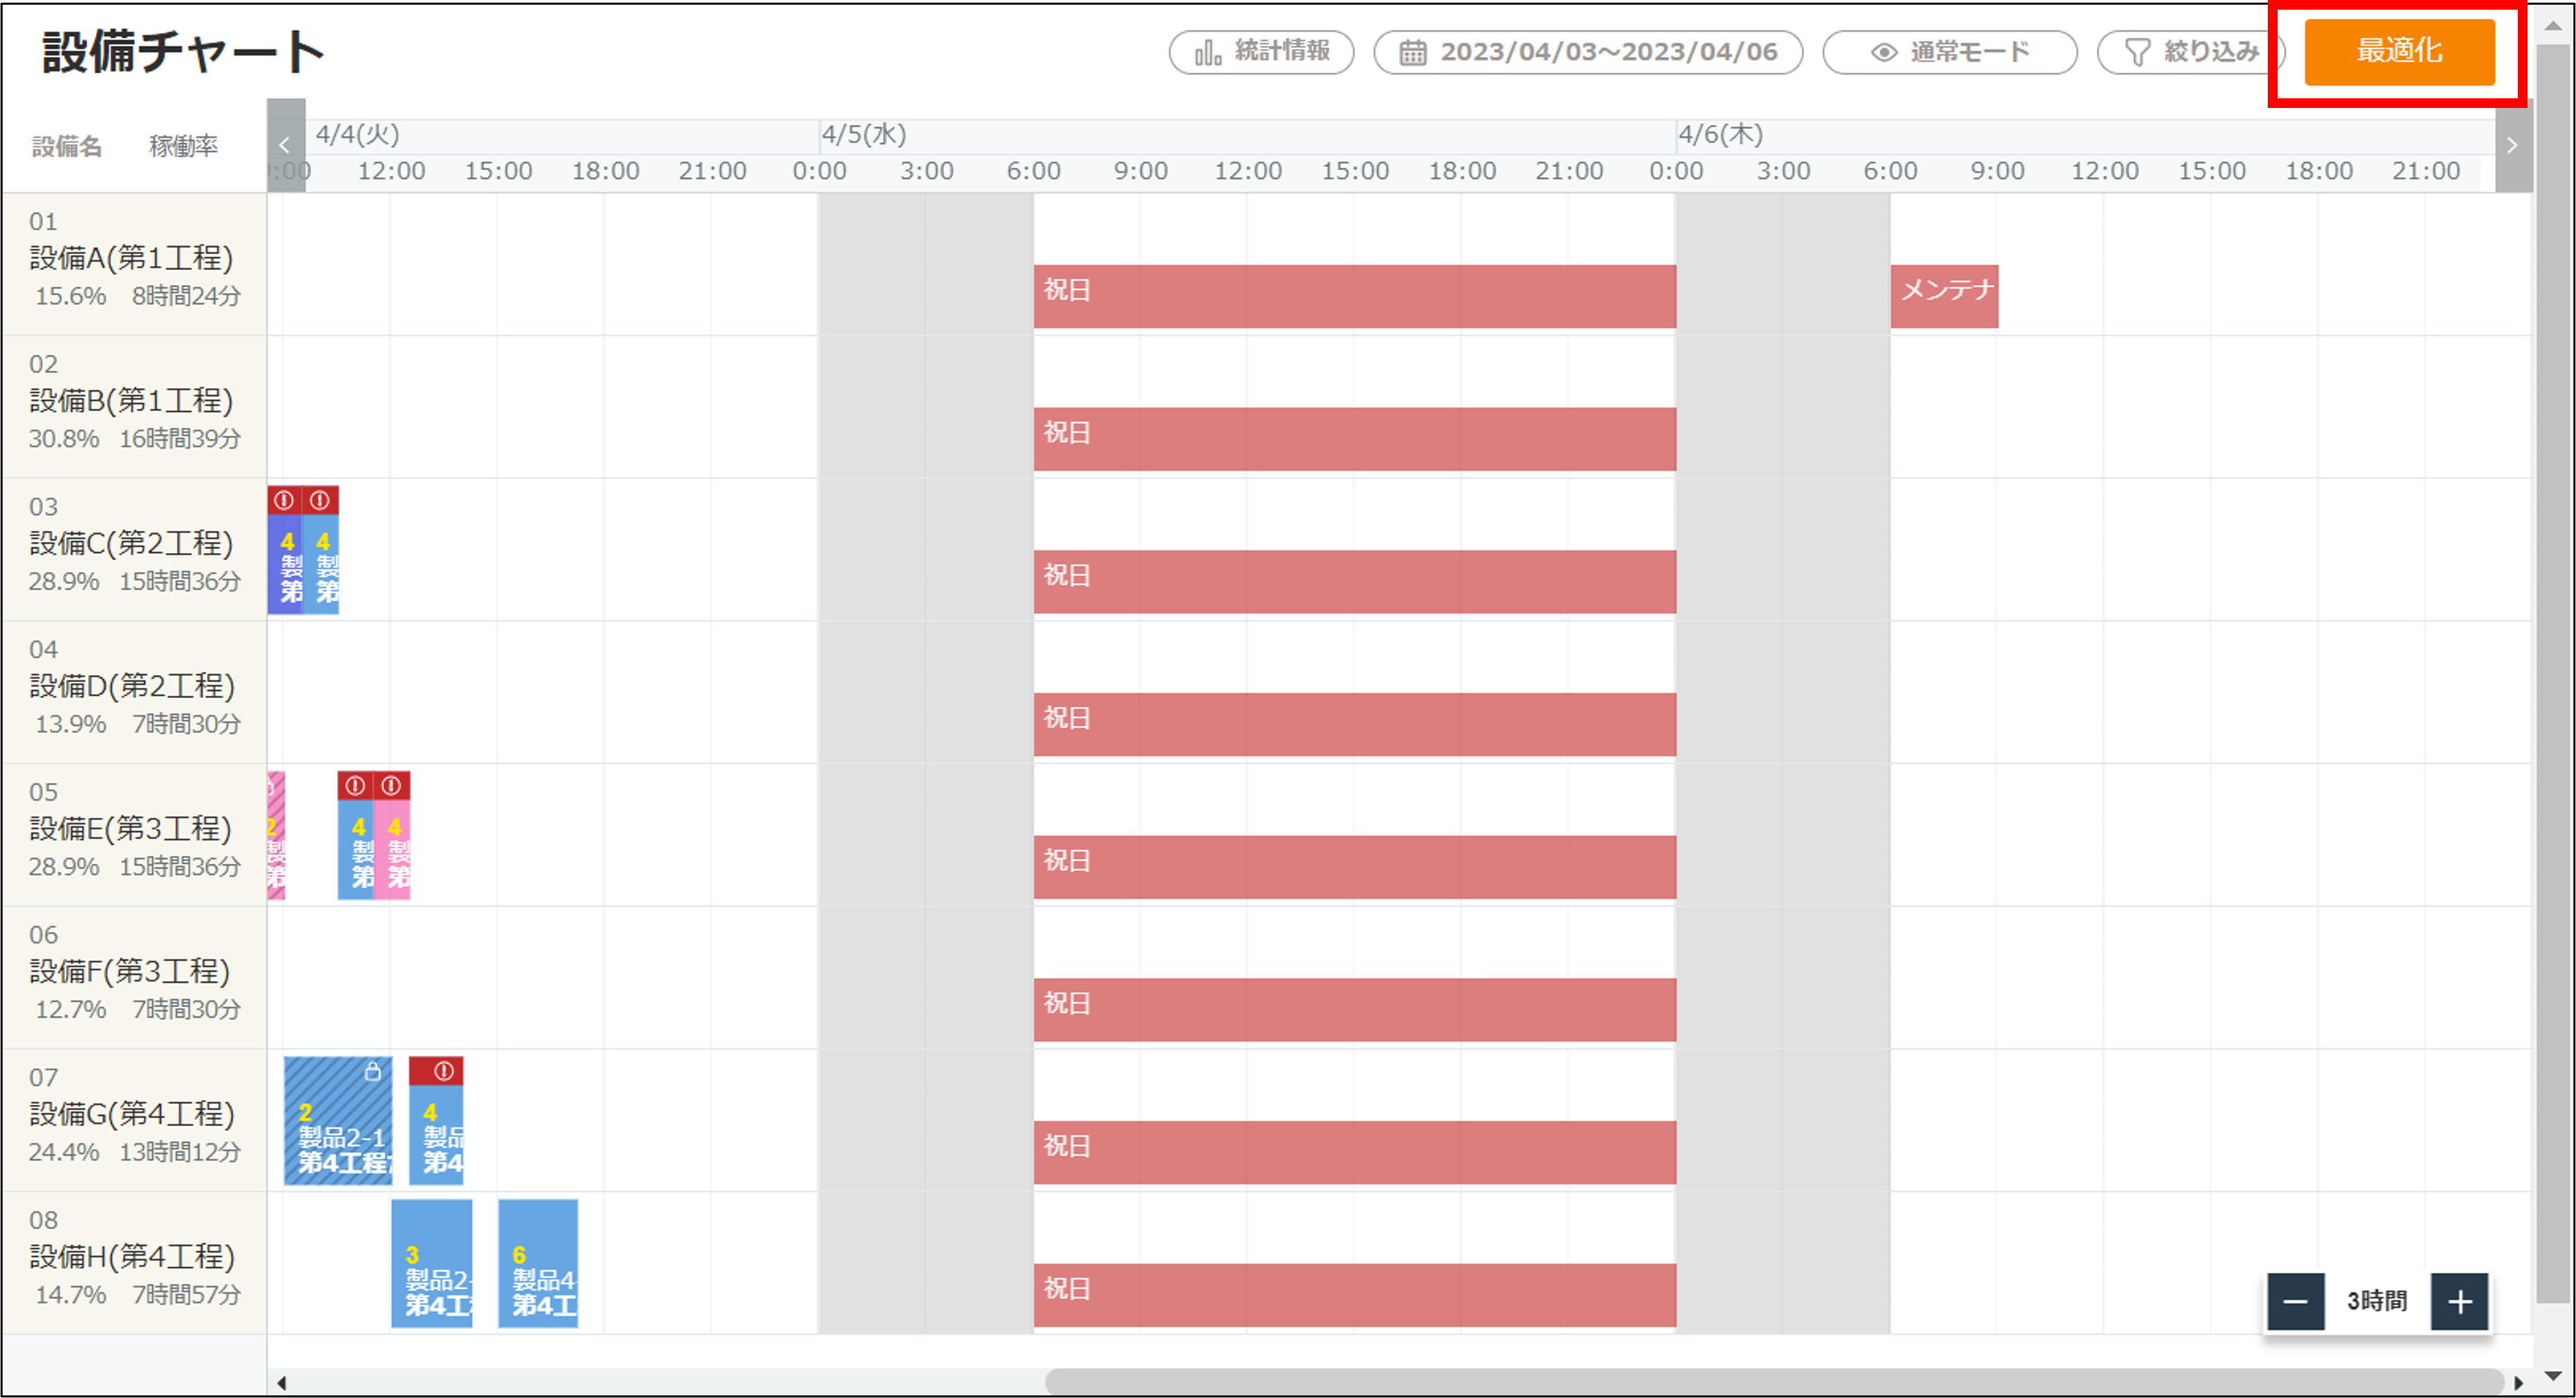
Task: Select task 6 in the 設備H row
Action: tap(538, 1264)
